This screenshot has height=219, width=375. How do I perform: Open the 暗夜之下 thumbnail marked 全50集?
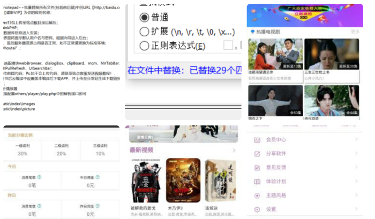275,100
